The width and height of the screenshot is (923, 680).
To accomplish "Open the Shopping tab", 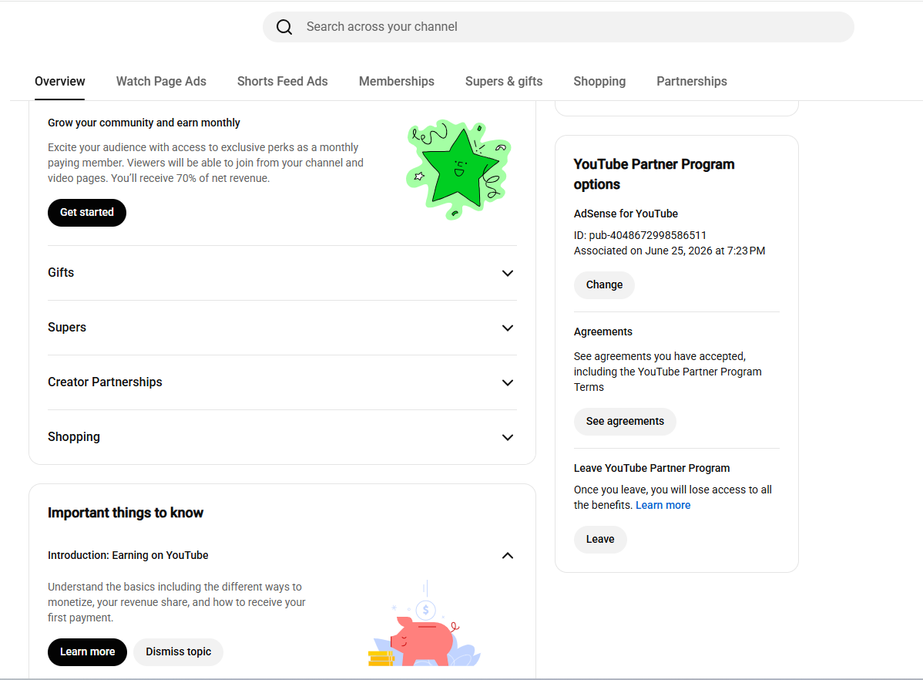I will [599, 81].
